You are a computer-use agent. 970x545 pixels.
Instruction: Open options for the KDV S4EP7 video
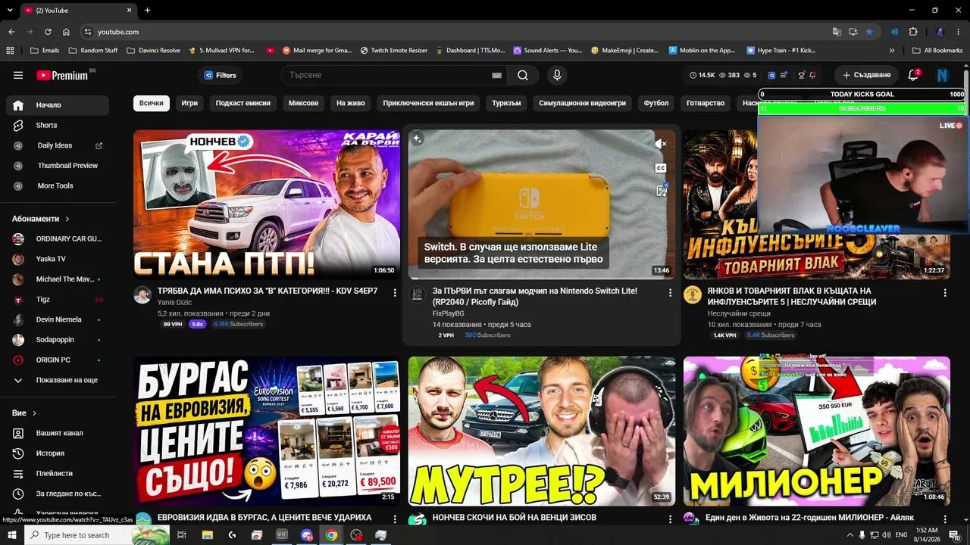click(395, 292)
